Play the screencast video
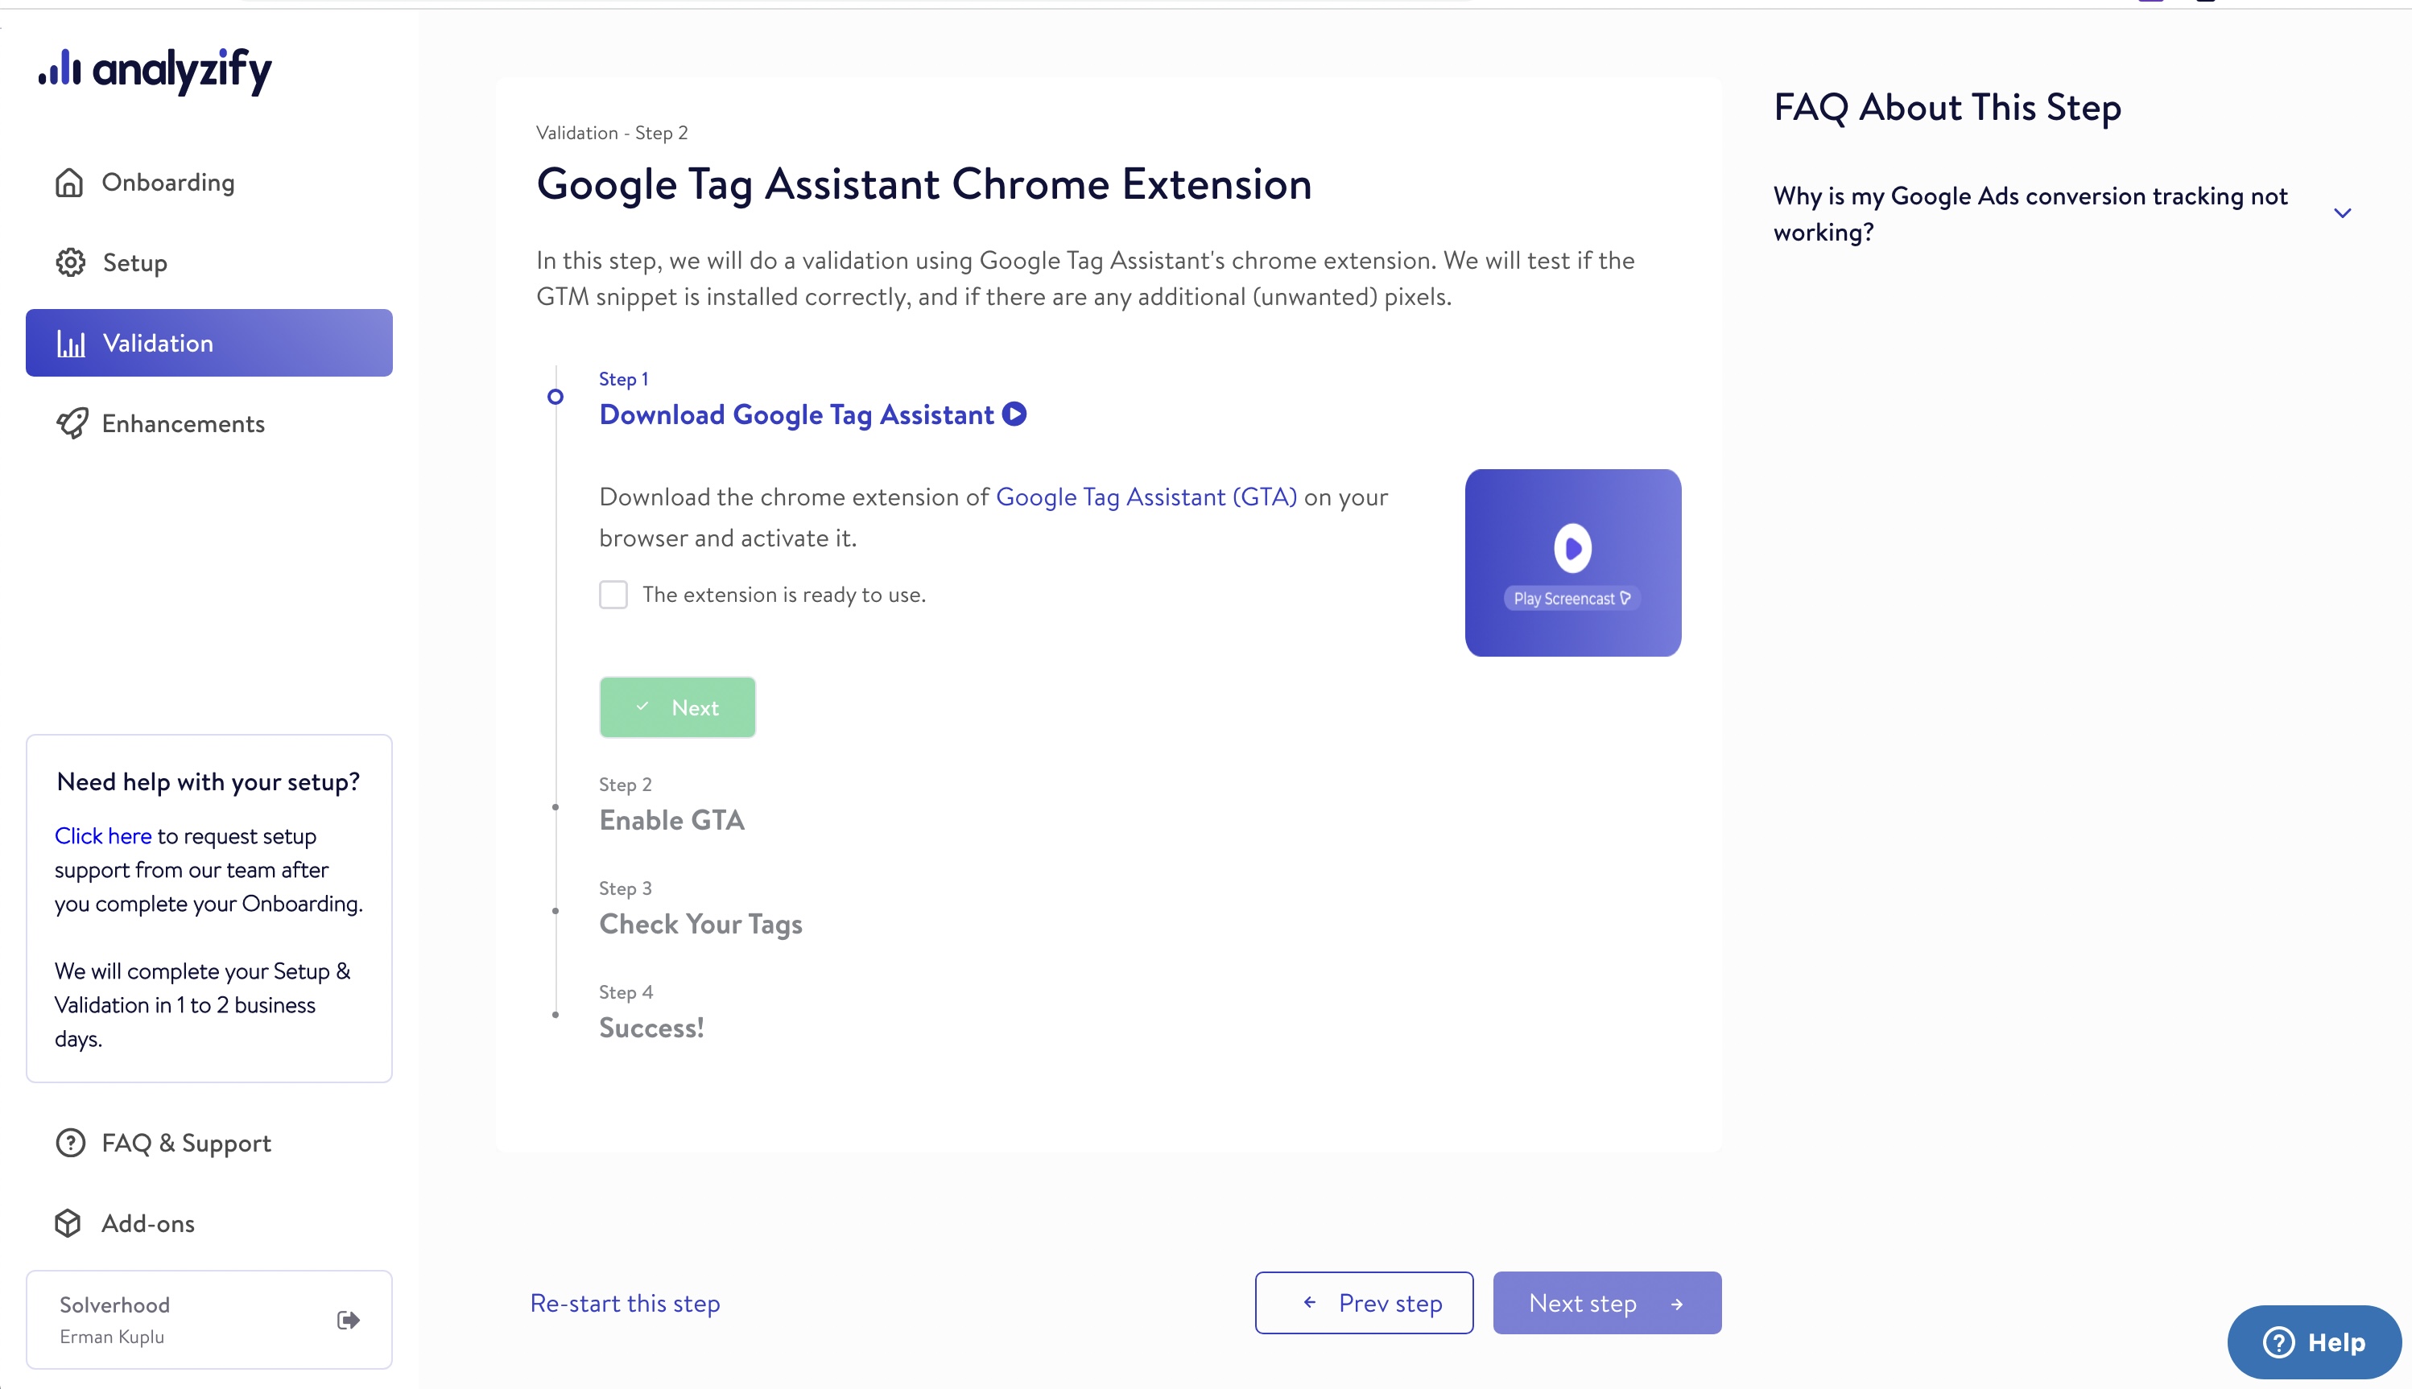The image size is (2412, 1389). click(1572, 563)
